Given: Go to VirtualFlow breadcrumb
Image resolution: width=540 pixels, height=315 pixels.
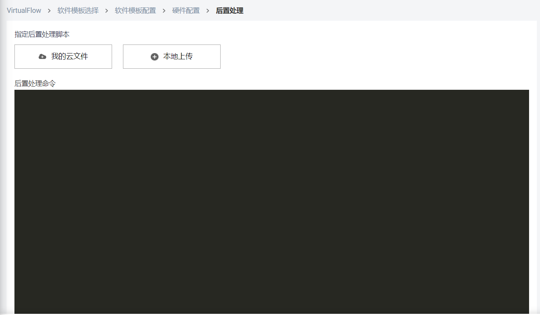Looking at the screenshot, I should pos(24,11).
